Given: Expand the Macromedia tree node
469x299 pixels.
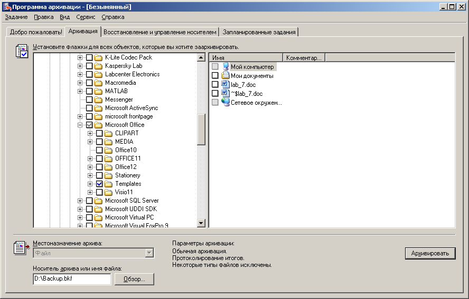Looking at the screenshot, I should click(80, 83).
